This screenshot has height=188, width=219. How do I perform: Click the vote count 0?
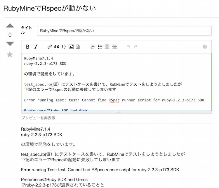click(10, 35)
